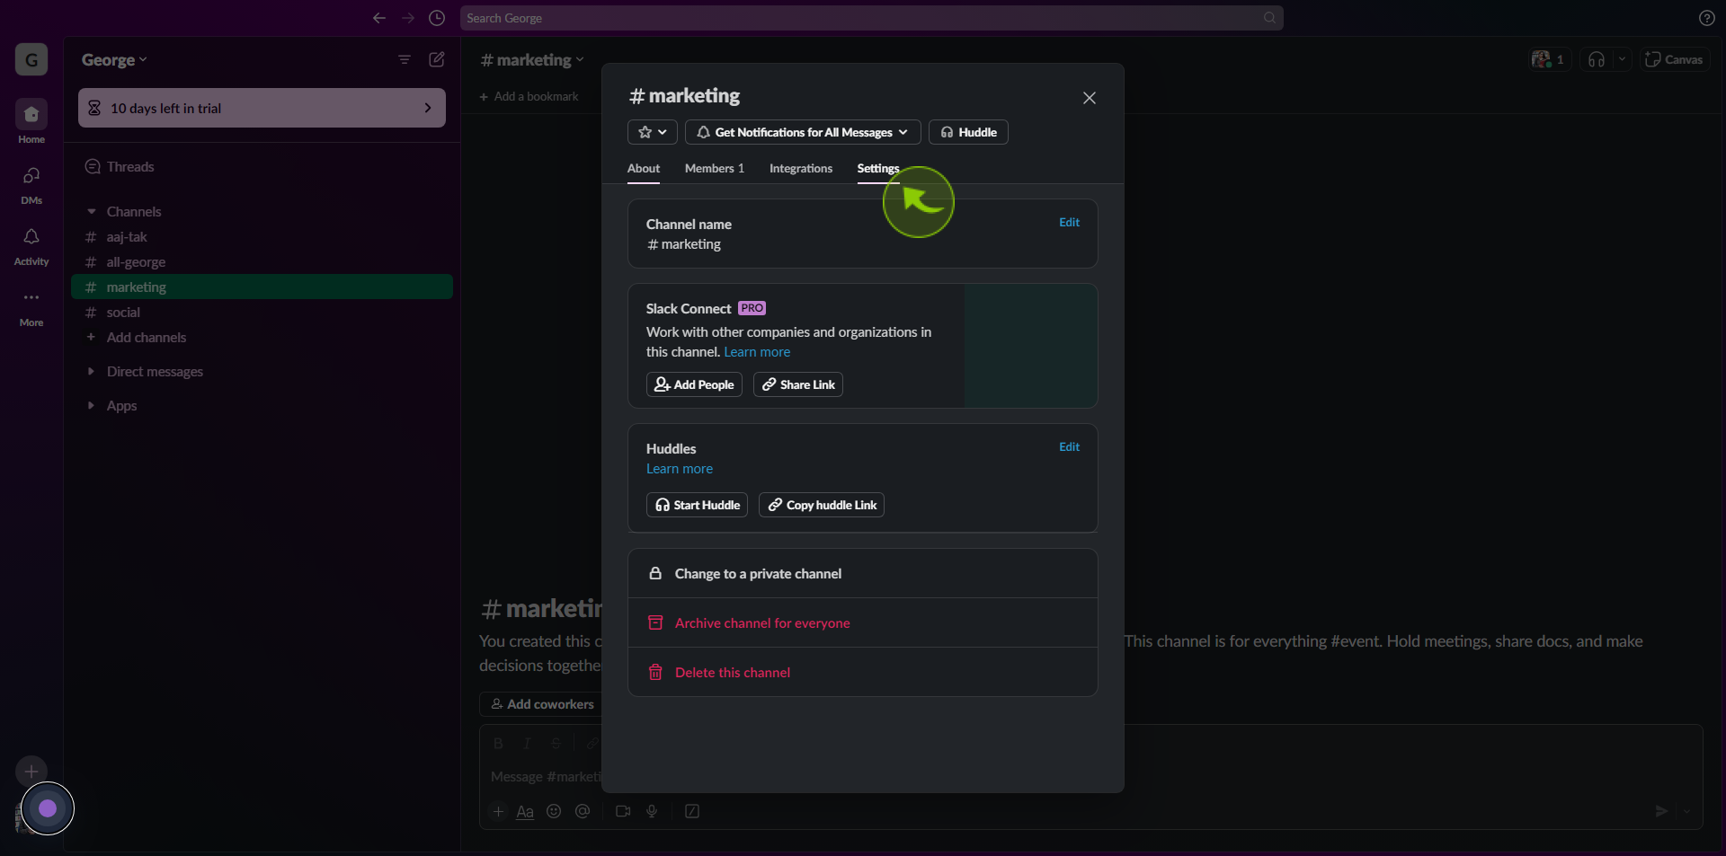Open the all-george channel

tap(262, 262)
